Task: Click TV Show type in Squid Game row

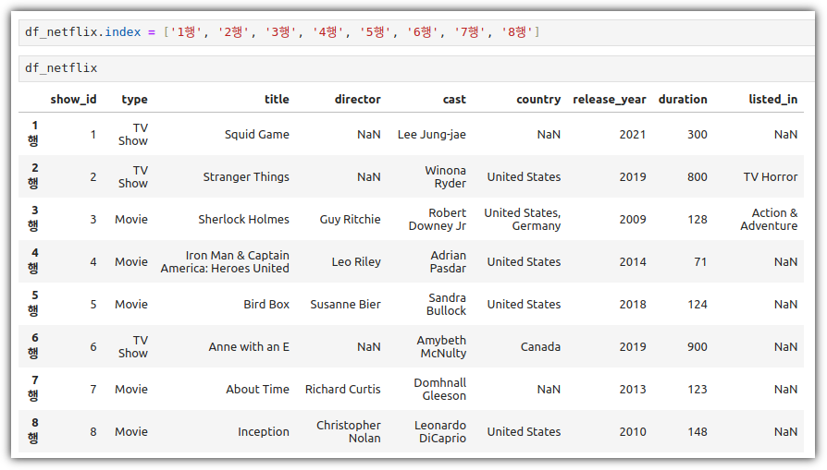Action: click(133, 135)
